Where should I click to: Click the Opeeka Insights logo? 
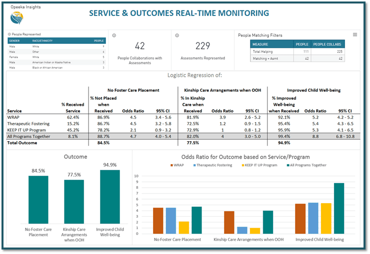pyautogui.click(x=16, y=18)
